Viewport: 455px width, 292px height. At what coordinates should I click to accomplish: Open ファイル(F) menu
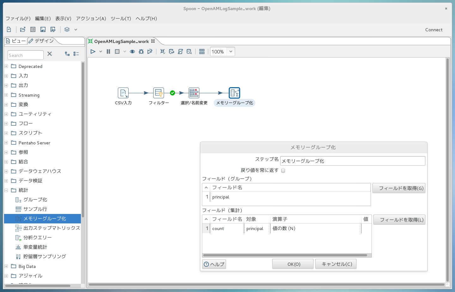[x=18, y=18]
